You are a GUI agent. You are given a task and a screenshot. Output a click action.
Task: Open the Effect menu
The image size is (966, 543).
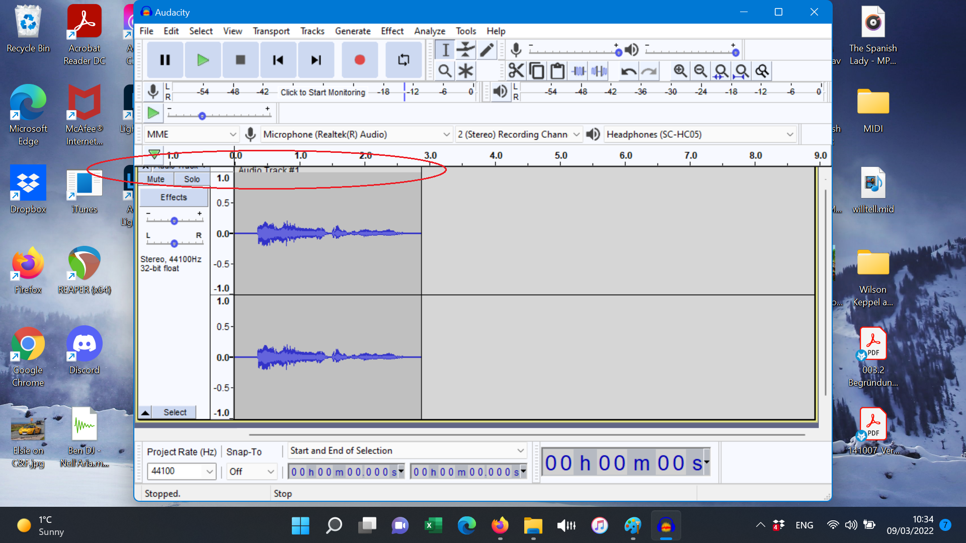point(392,31)
